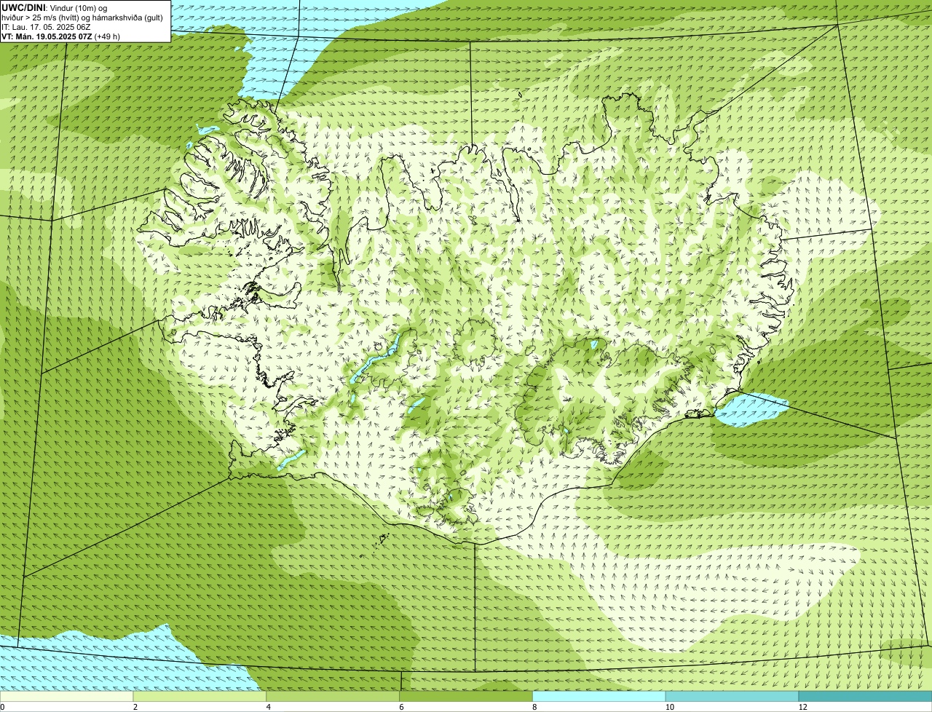This screenshot has width=932, height=712.
Task: Select the dark green 6–8 color scale segment
Action: point(467,696)
